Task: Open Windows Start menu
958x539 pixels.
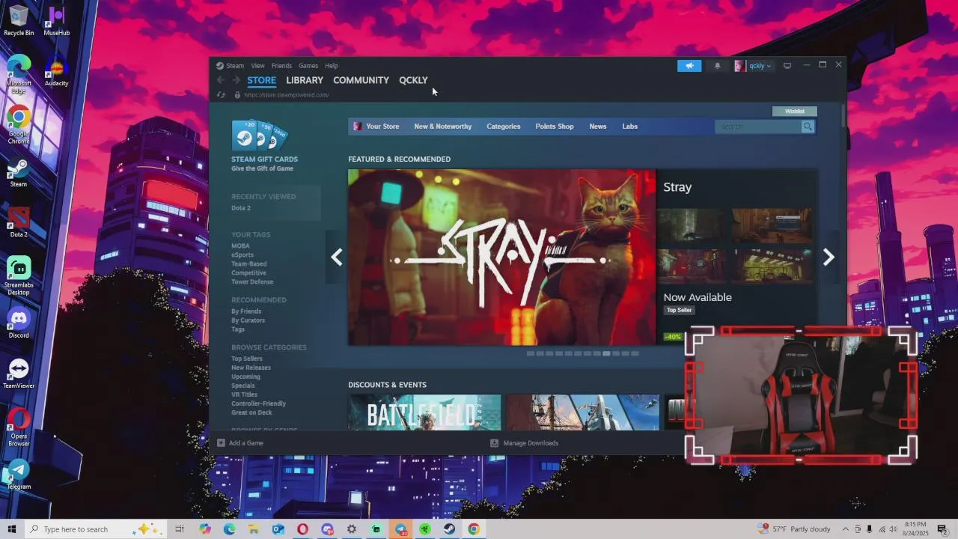Action: pyautogui.click(x=12, y=529)
